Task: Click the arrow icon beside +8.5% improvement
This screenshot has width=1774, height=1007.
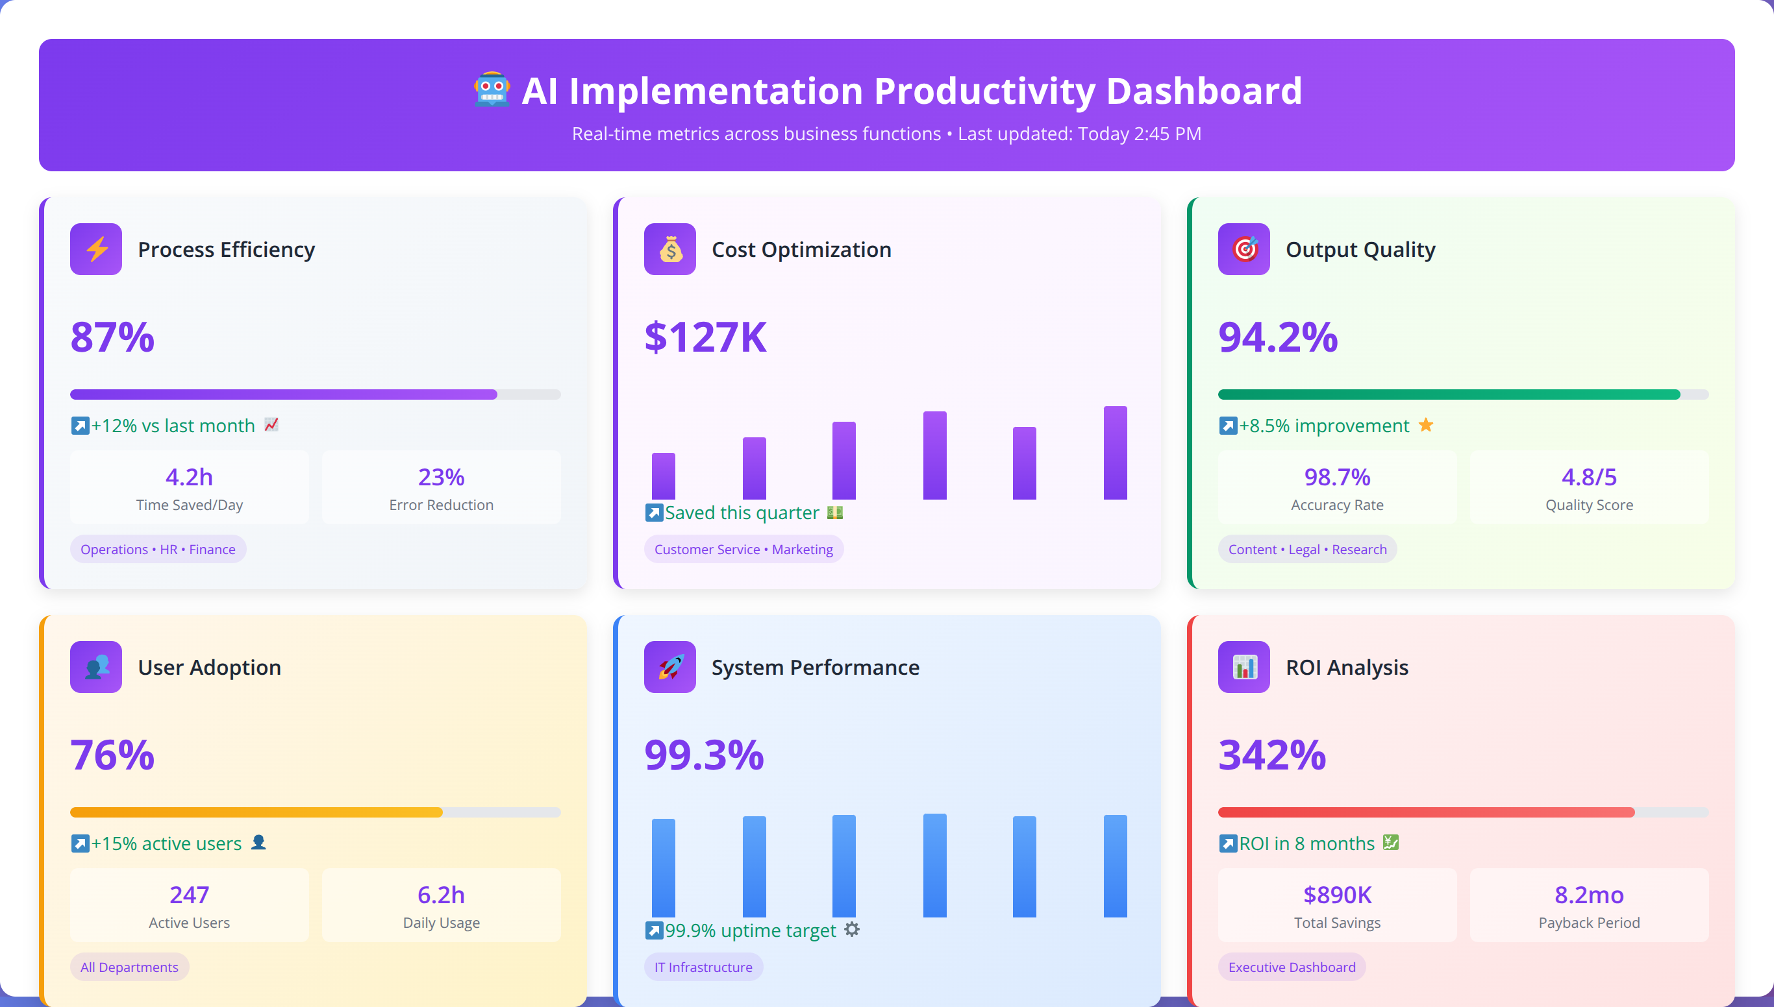Action: pyautogui.click(x=1228, y=426)
